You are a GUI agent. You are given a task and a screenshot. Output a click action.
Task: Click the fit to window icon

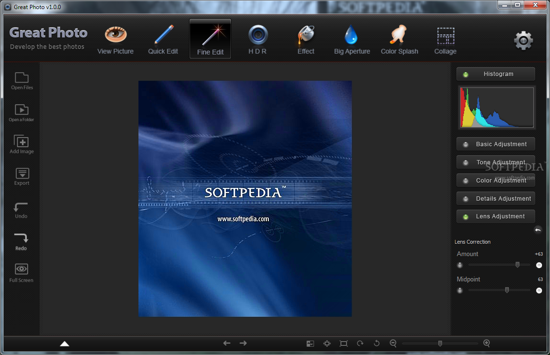344,344
